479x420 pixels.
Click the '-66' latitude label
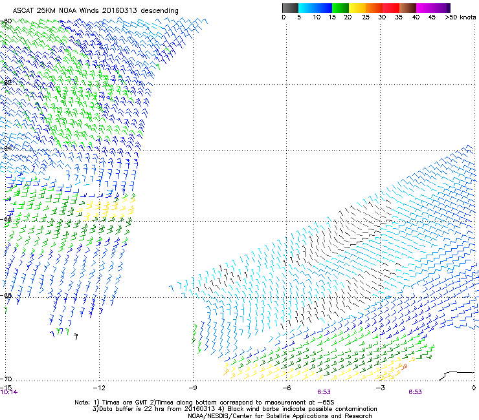coord(6,219)
